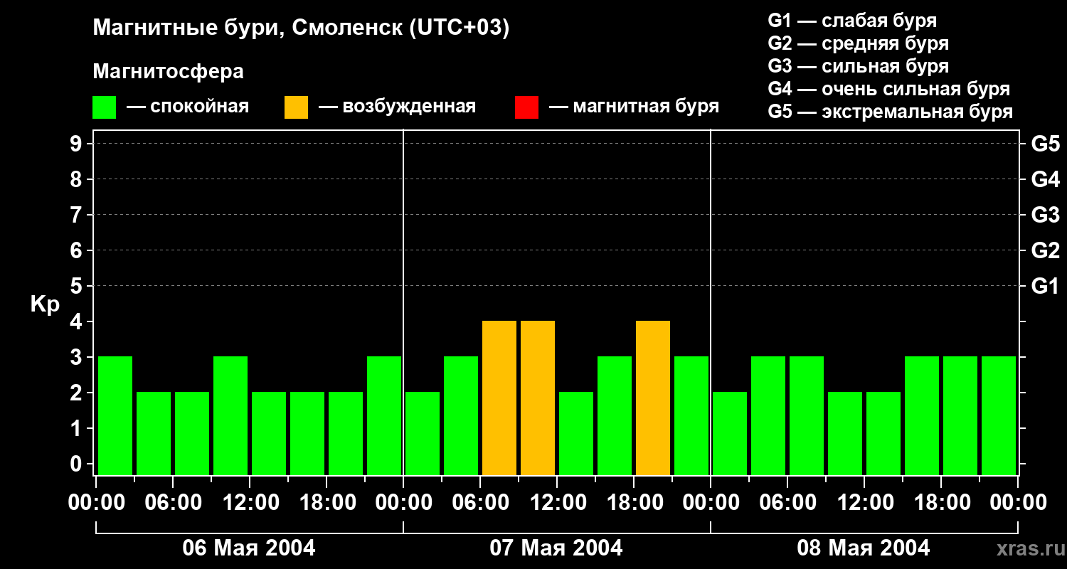The width and height of the screenshot is (1067, 569).
Task: Click the green calm magnetosphere legend swatch
Action: tap(104, 107)
